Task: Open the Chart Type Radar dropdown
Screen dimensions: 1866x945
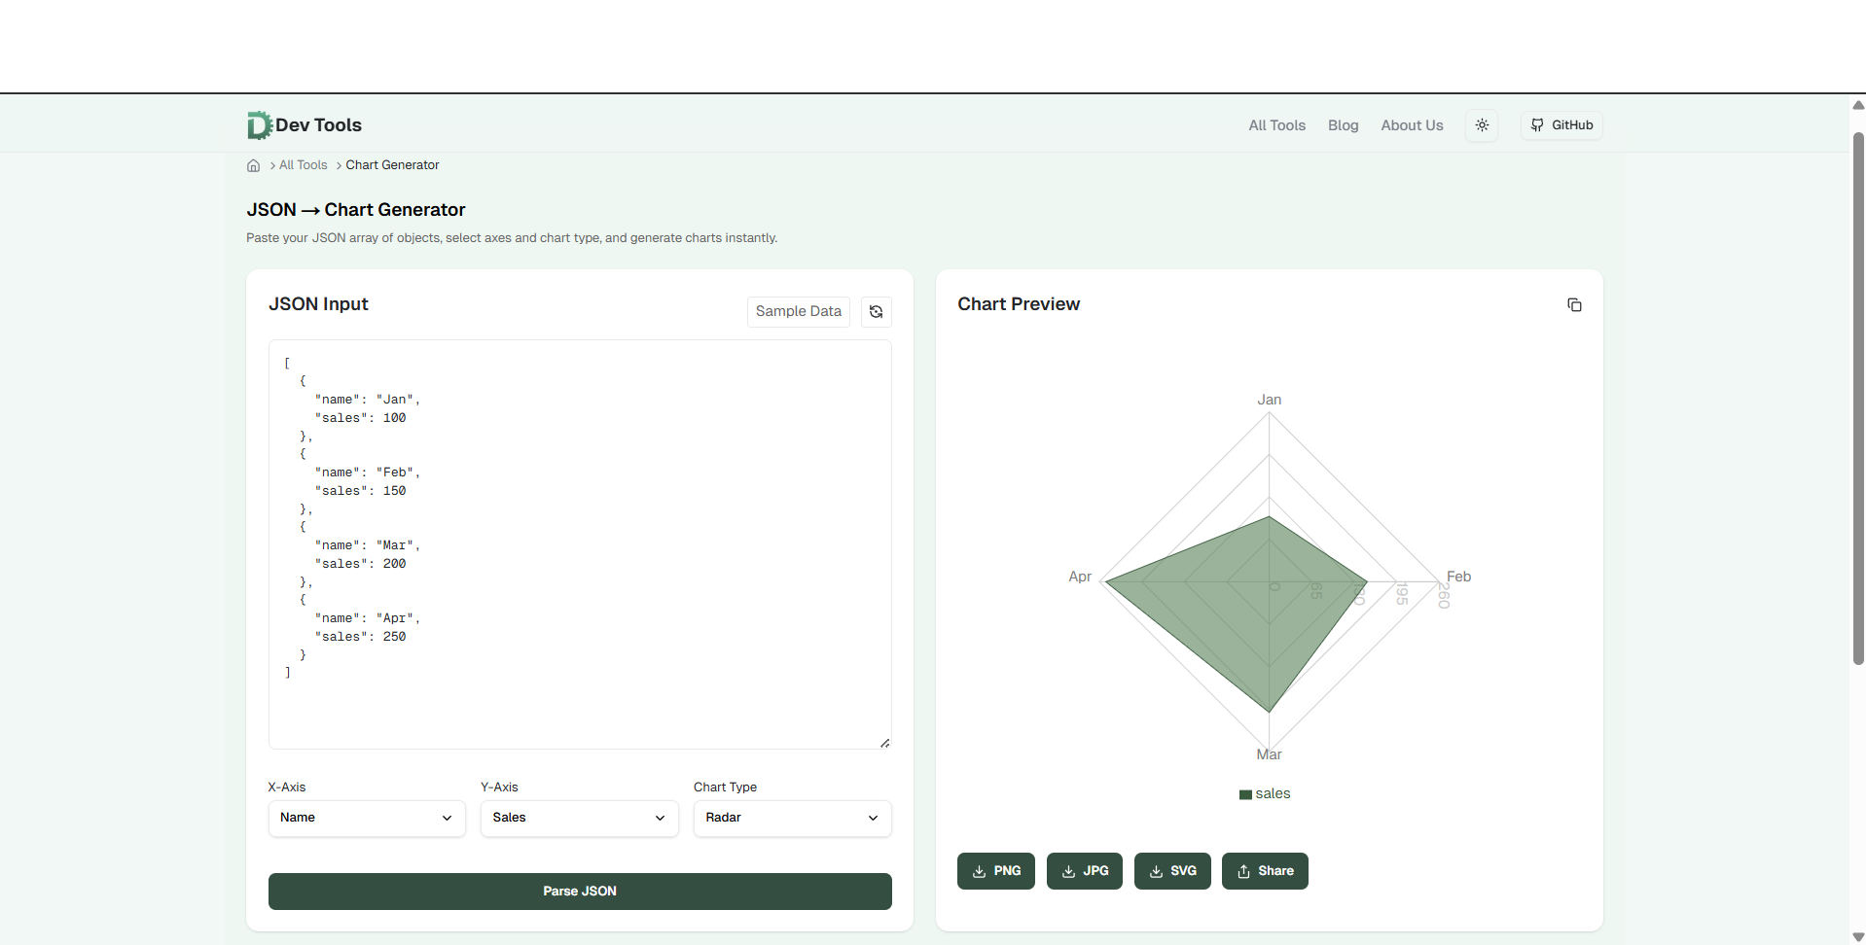Action: [x=791, y=818]
